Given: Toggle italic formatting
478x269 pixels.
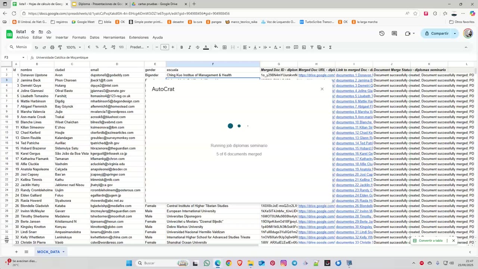Looking at the screenshot, I should coord(189,47).
